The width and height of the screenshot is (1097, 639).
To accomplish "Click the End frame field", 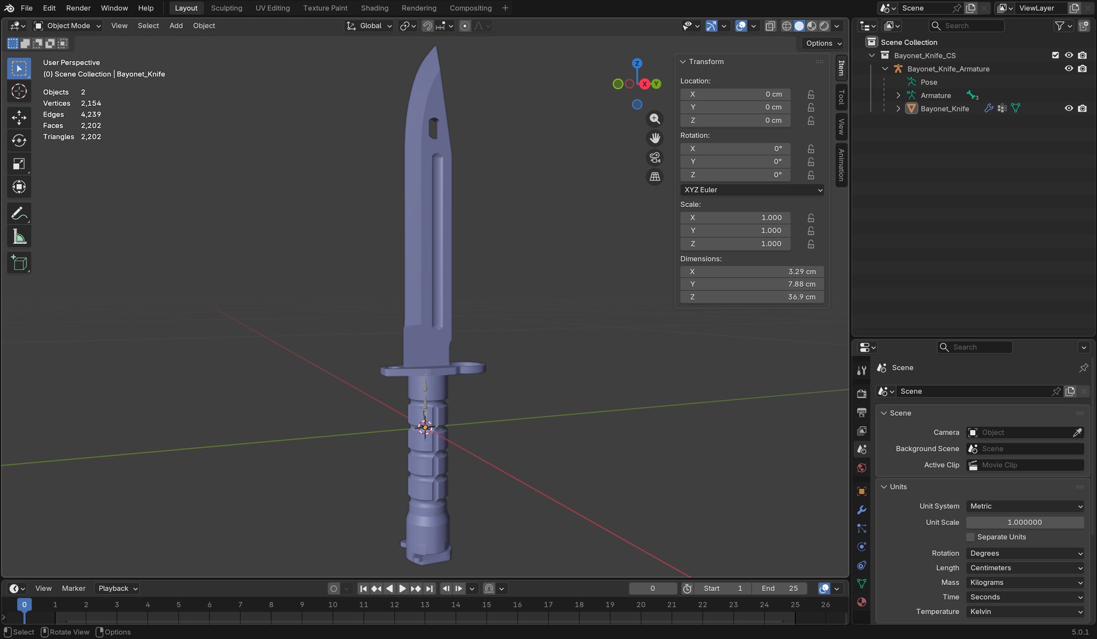I will click(x=779, y=589).
